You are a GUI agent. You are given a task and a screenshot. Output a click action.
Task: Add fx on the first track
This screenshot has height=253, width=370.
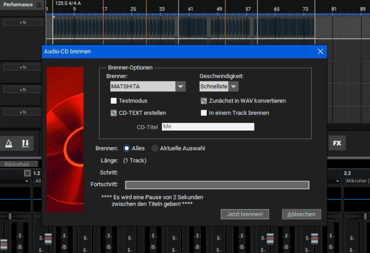click(23, 22)
